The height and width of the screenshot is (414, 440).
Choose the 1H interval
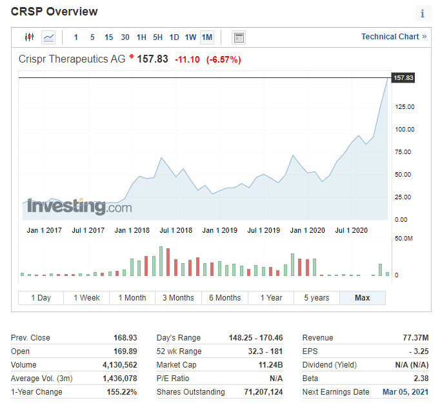pos(141,37)
